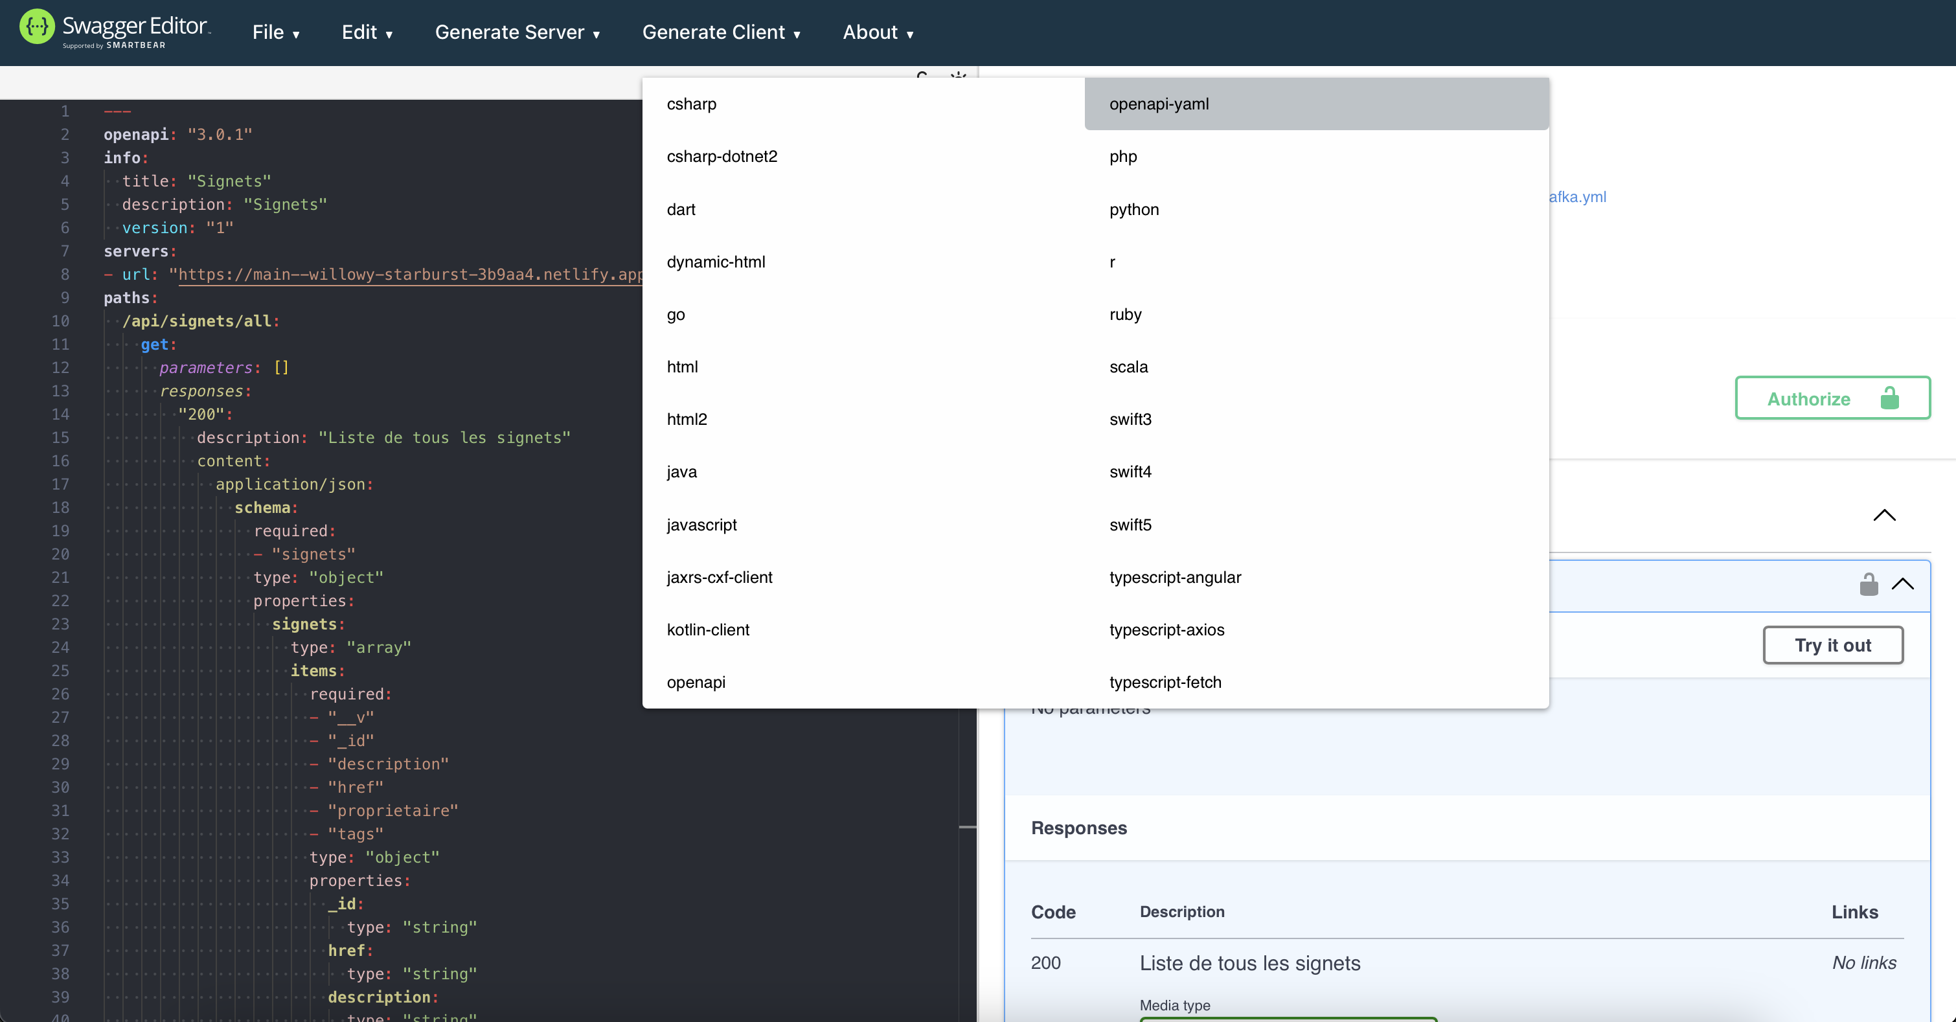
Task: Select the swift5 client option
Action: 1130,525
